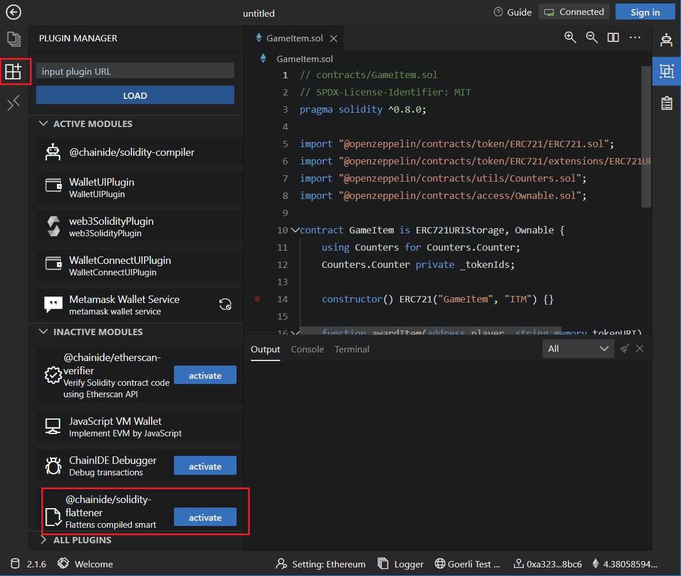Switch to the Terminal tab
This screenshot has width=681, height=576.
click(x=352, y=349)
